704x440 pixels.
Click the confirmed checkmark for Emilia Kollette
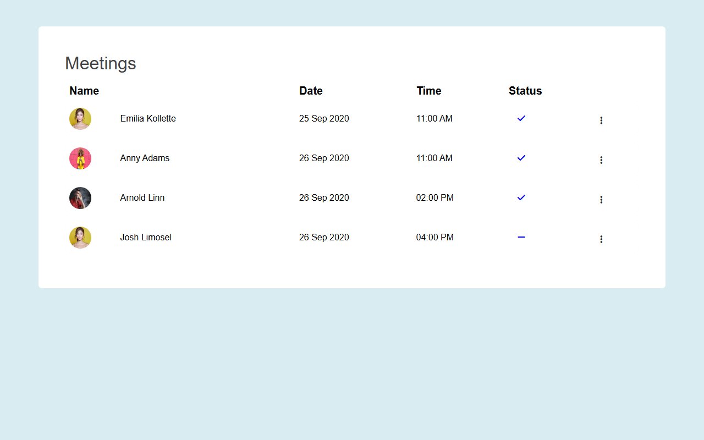coord(521,118)
